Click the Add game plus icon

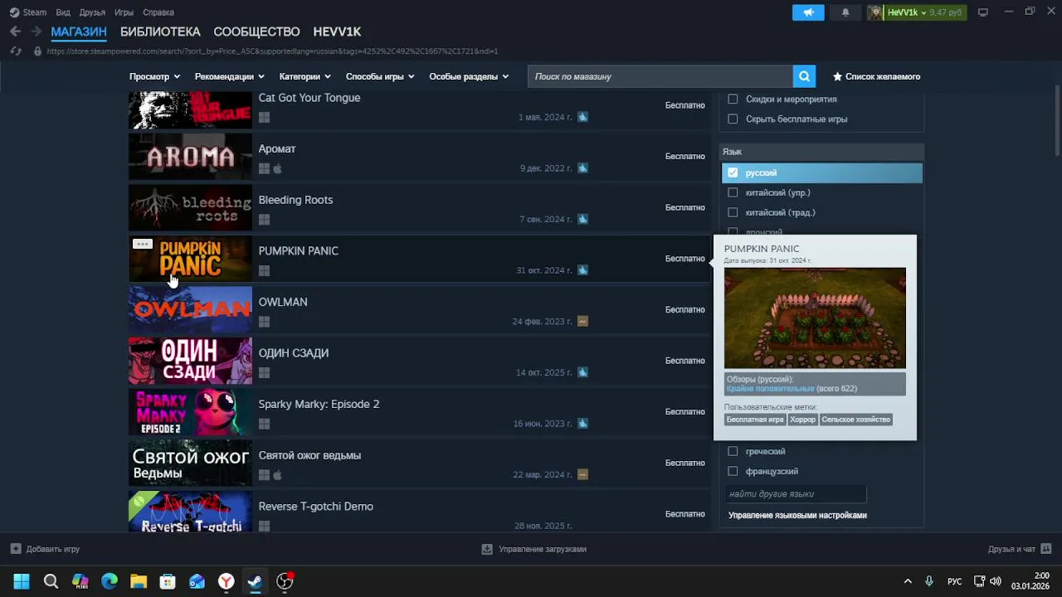click(x=16, y=549)
